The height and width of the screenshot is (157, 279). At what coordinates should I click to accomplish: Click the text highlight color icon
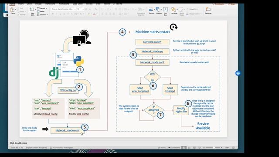pos(89,14)
